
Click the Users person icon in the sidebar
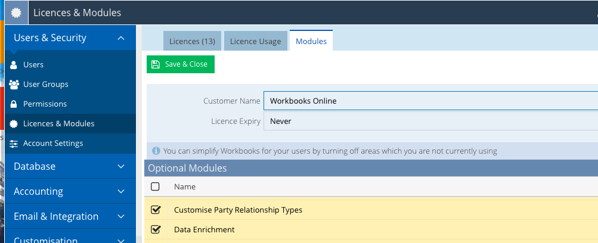14,65
